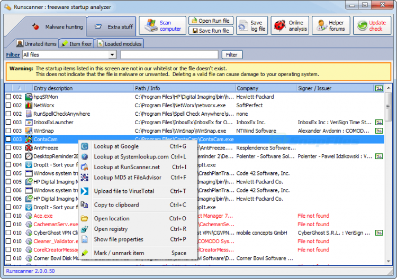Click the Corner Bowl Disk gear icon

(x=29, y=258)
